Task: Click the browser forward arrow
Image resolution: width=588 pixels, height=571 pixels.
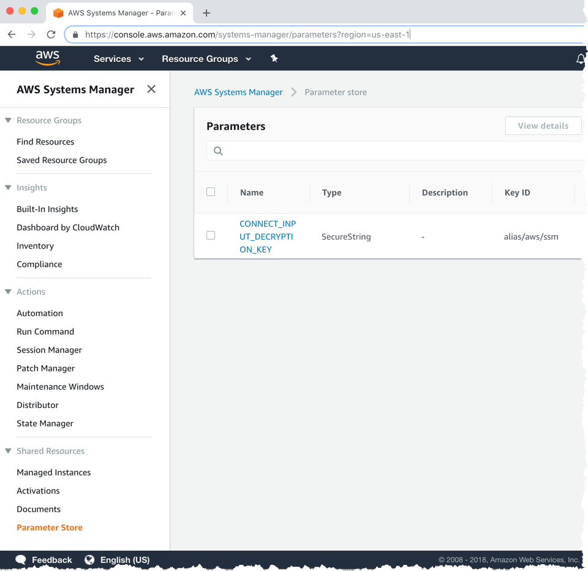Action: tap(31, 34)
